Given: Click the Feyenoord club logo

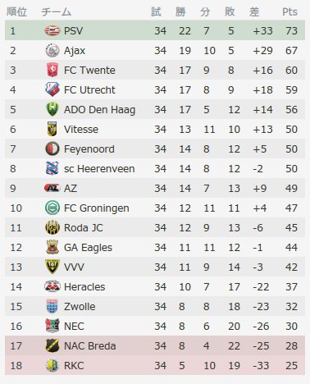Looking at the screenshot, I should pos(52,149).
